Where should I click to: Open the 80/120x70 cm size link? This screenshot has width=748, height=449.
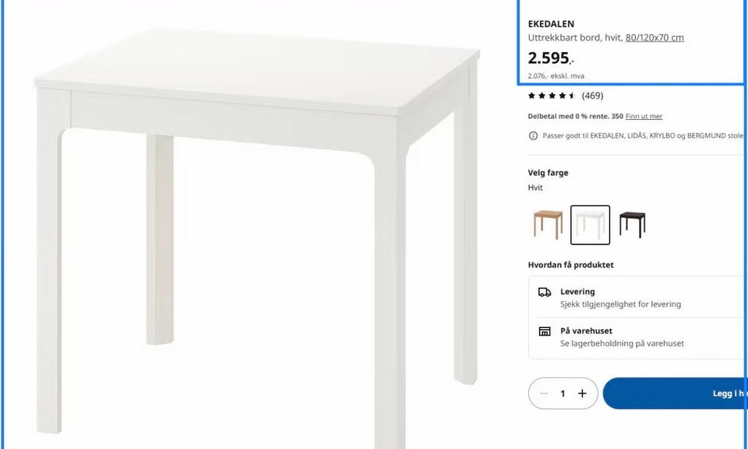654,37
